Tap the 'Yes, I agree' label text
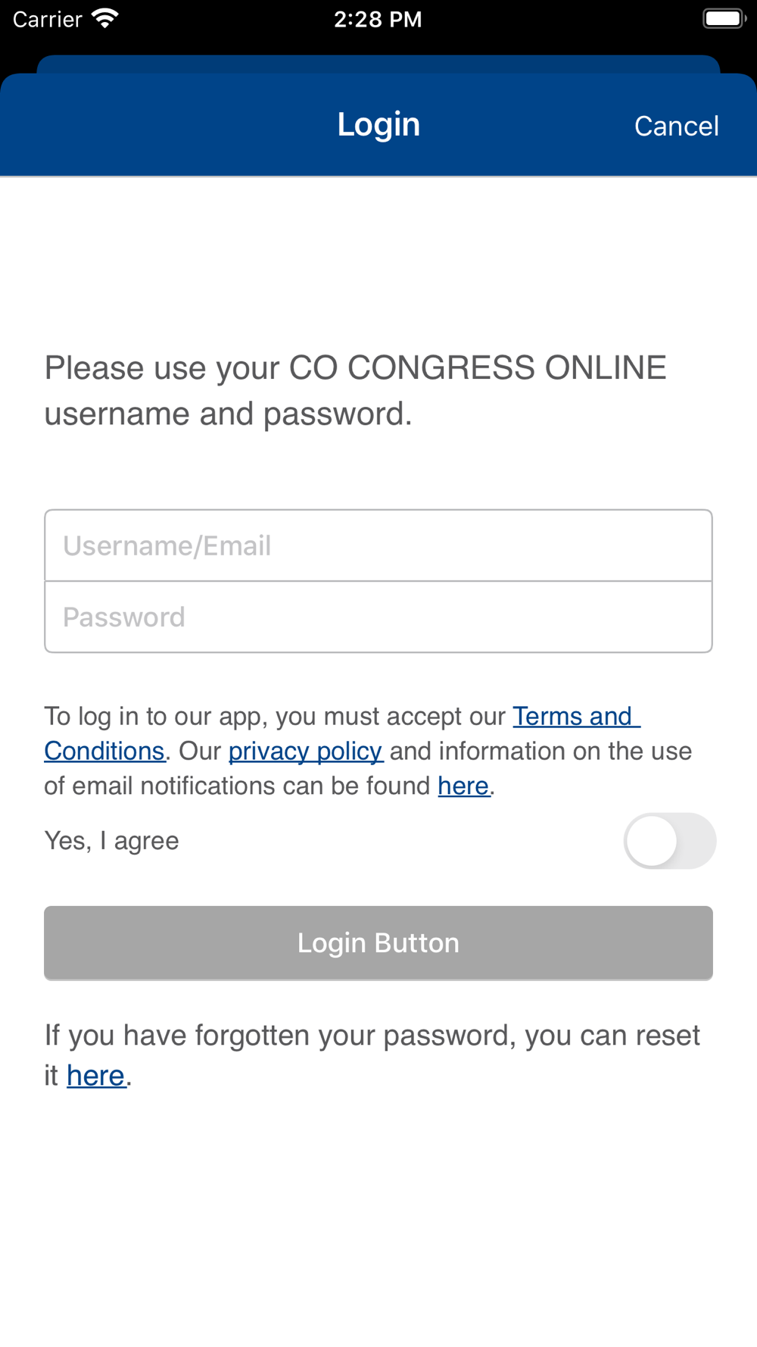Image resolution: width=757 pixels, height=1347 pixels. point(112,841)
